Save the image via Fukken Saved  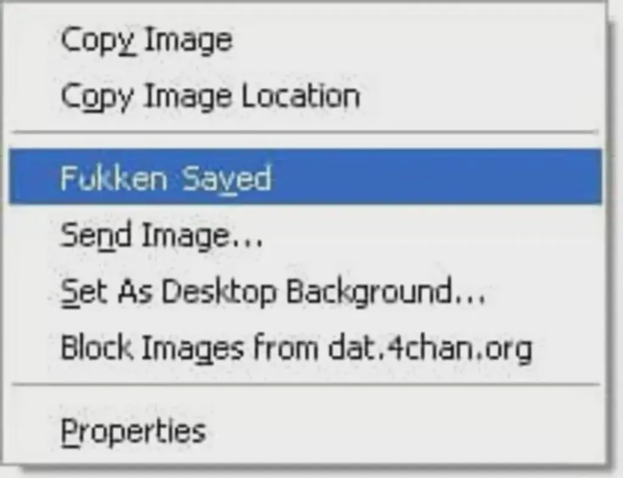point(305,177)
